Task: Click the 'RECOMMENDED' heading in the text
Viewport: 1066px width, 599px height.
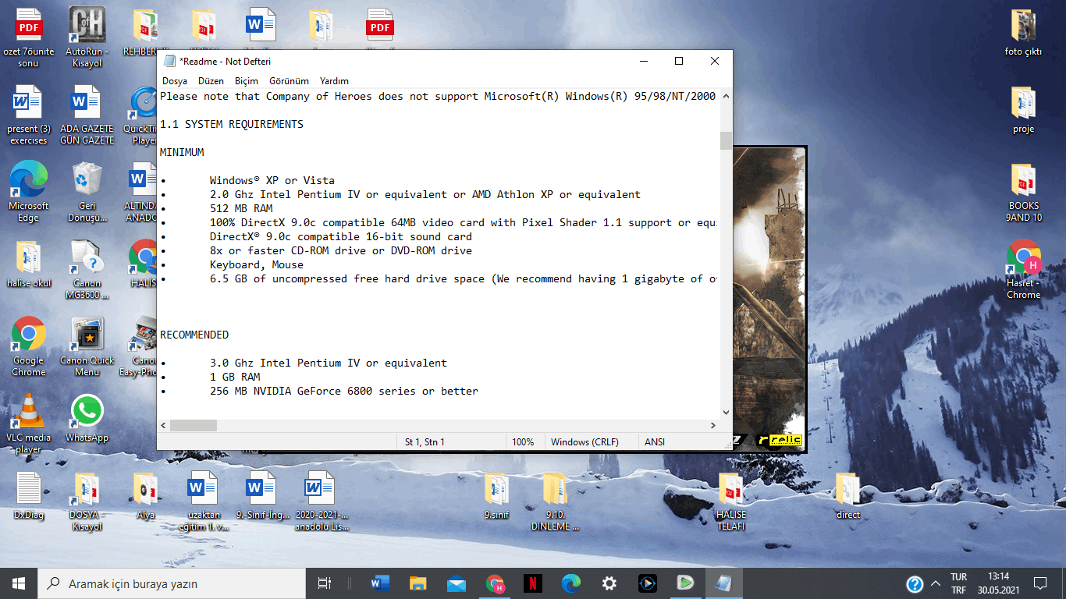Action: click(x=194, y=335)
